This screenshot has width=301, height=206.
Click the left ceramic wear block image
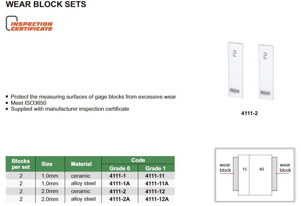coord(235,71)
